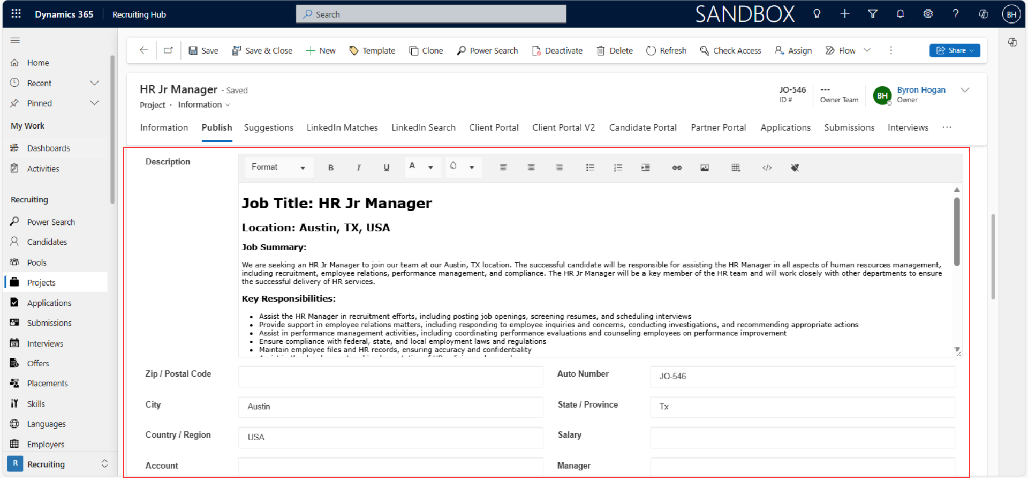This screenshot has height=480, width=1028.
Task: Insert bulleted list in editor
Action: click(x=590, y=168)
